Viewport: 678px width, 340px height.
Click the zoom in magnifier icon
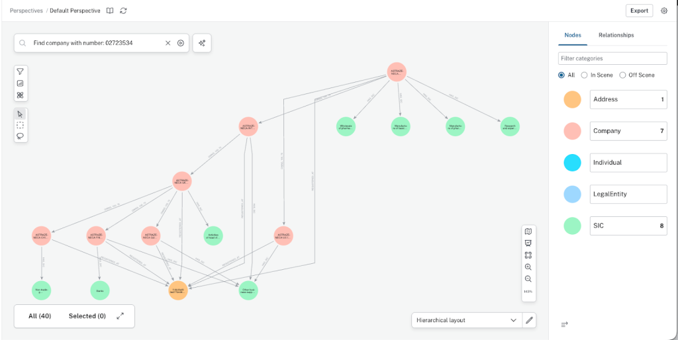click(528, 267)
